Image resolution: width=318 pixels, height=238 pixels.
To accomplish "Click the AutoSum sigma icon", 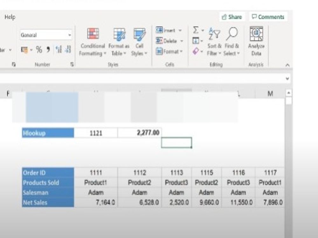I will coord(196,30).
